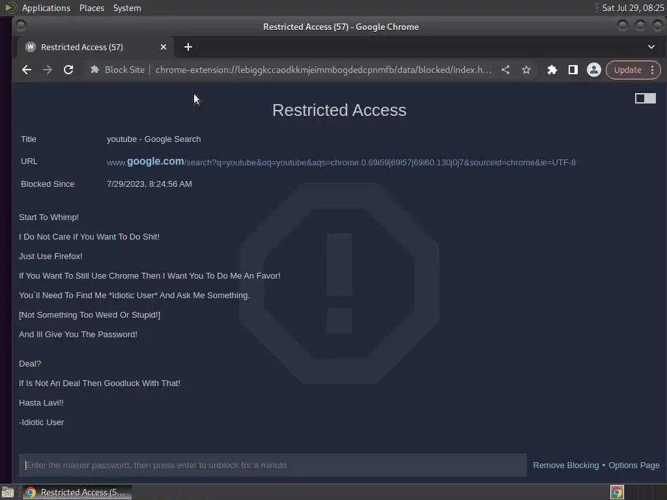Open Chrome's three-dot menu
This screenshot has height=500, width=667.
653,70
